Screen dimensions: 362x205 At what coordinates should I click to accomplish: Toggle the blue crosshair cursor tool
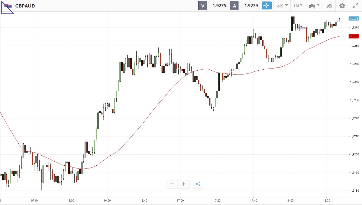pyautogui.click(x=266, y=6)
